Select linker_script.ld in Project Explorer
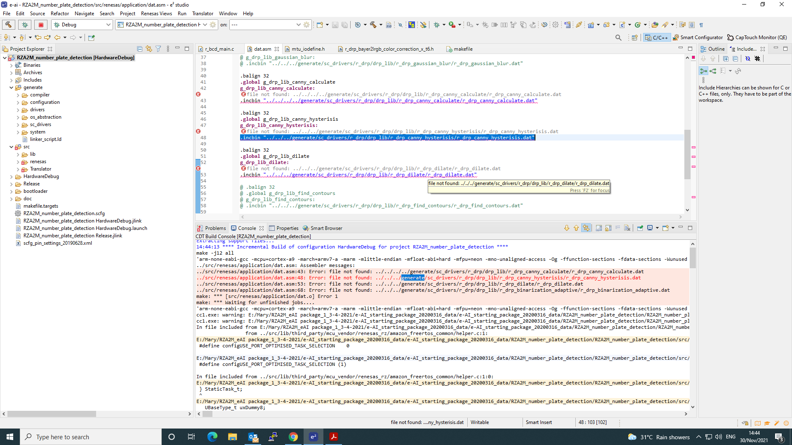Viewport: 792px width, 445px height. 45,139
